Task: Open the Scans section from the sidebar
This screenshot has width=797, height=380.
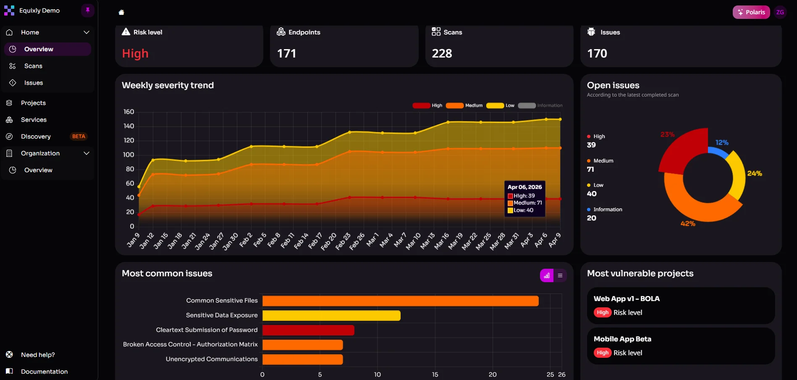Action: 33,66
